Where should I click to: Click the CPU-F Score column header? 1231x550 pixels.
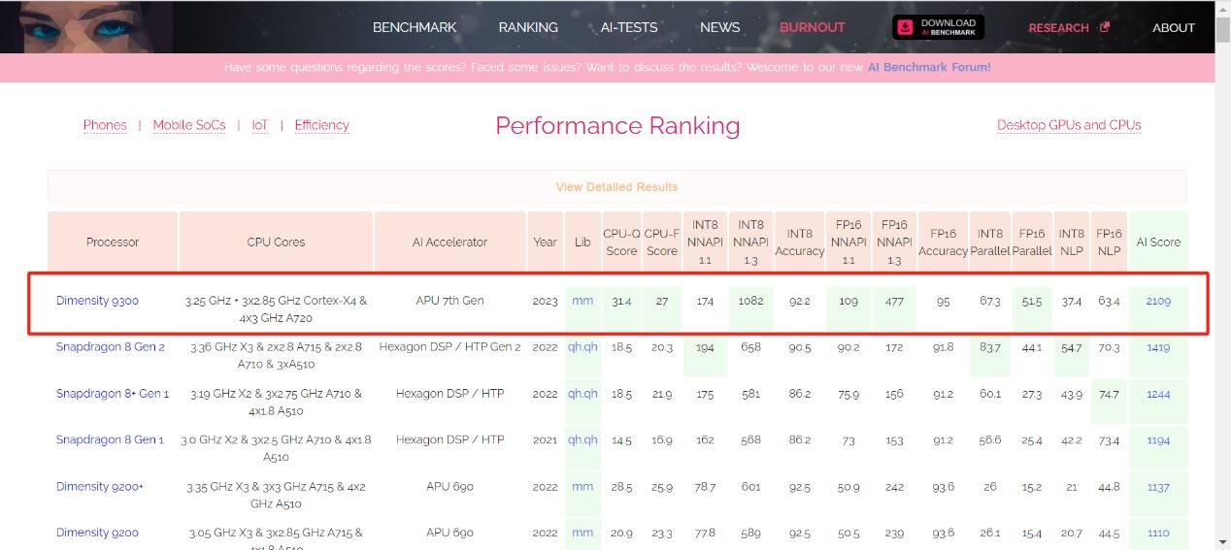pyautogui.click(x=662, y=243)
